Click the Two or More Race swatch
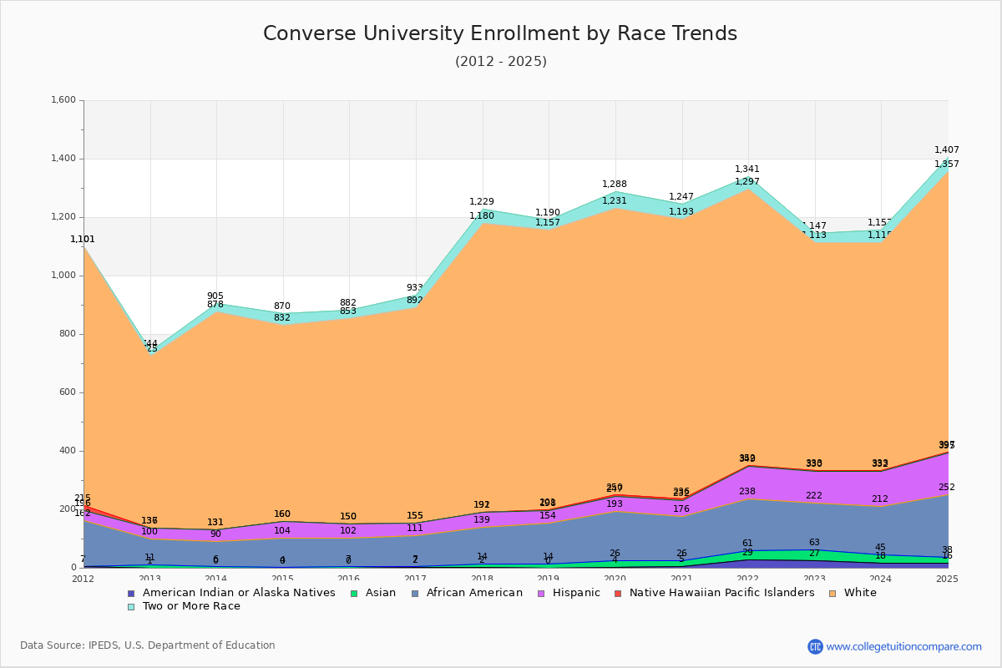The height and width of the screenshot is (668, 1002). (x=130, y=606)
